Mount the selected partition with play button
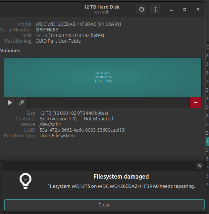 tap(10, 103)
